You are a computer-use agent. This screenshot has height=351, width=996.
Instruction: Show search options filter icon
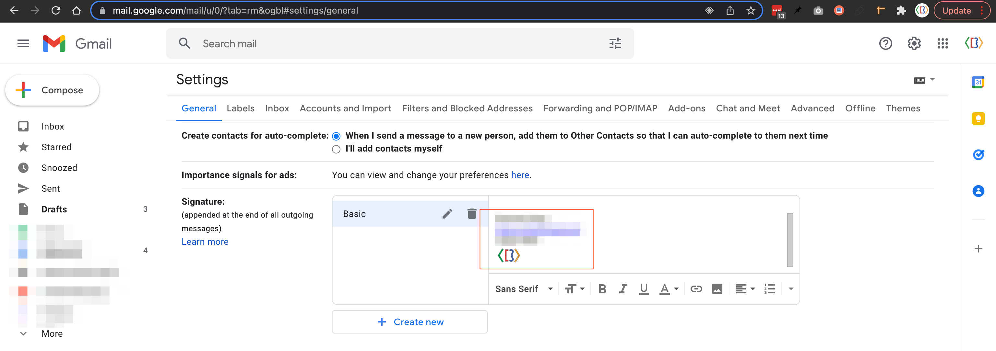click(x=615, y=43)
